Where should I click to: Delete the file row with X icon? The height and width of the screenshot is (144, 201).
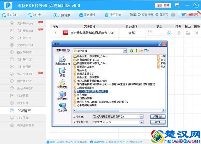click(197, 33)
